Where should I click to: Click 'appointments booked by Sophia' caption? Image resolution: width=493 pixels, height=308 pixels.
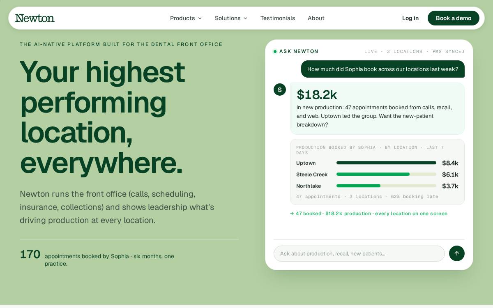tap(109, 260)
